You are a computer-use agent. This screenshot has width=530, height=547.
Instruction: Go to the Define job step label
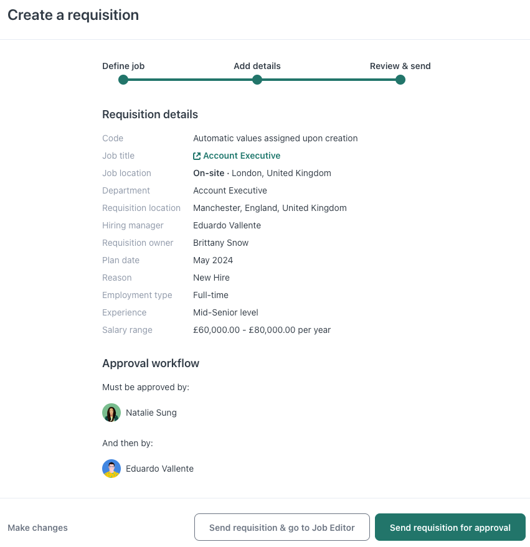tap(123, 66)
